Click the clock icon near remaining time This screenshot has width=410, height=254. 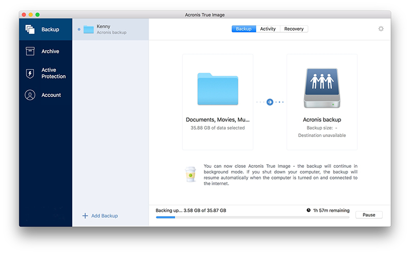tap(308, 210)
